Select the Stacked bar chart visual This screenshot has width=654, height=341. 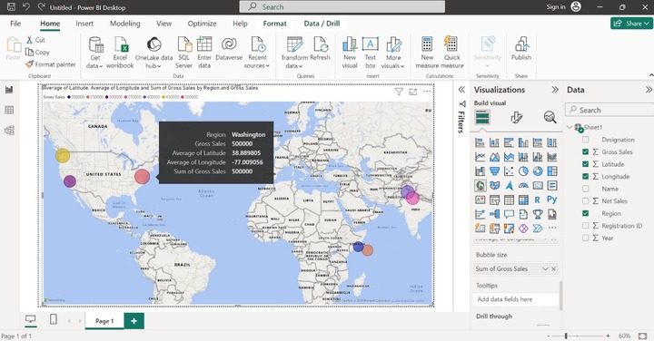pyautogui.click(x=481, y=142)
